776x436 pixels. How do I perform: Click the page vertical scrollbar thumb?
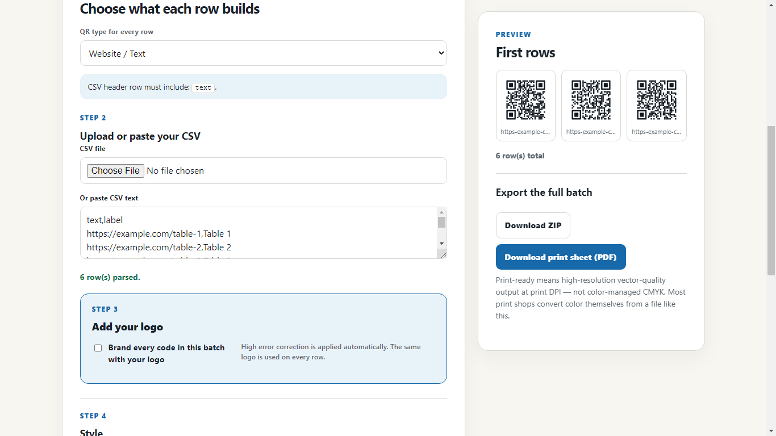(x=771, y=200)
